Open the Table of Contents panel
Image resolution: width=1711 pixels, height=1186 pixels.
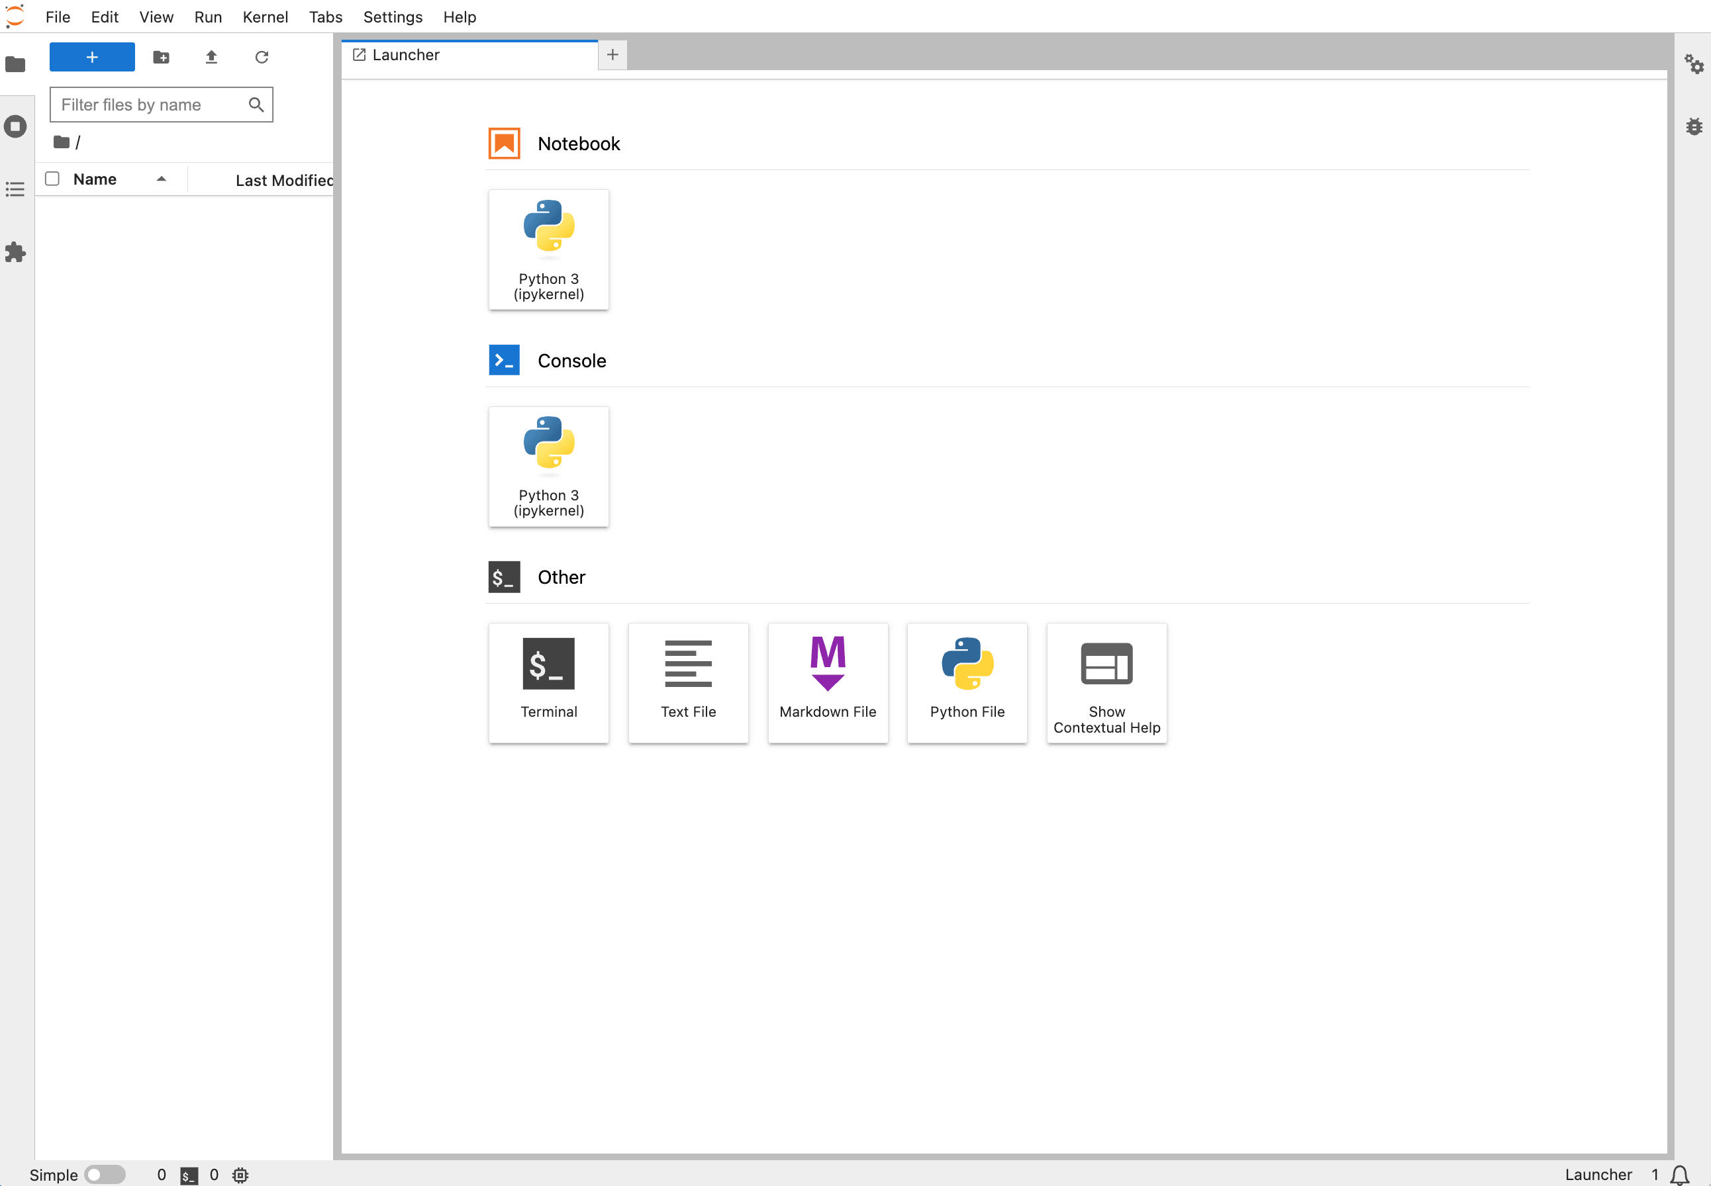coord(16,189)
